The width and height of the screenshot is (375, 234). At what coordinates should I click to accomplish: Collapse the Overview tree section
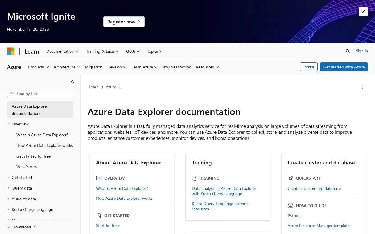pyautogui.click(x=8, y=124)
